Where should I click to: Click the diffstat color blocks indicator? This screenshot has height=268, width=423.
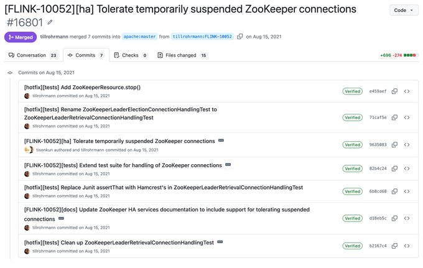410,55
